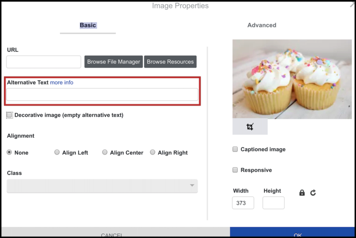Viewport: 356px width, 238px height.
Task: Pick Align Right radio button
Action: pos(153,152)
